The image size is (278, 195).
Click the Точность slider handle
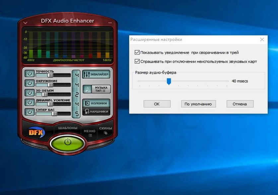50,75
